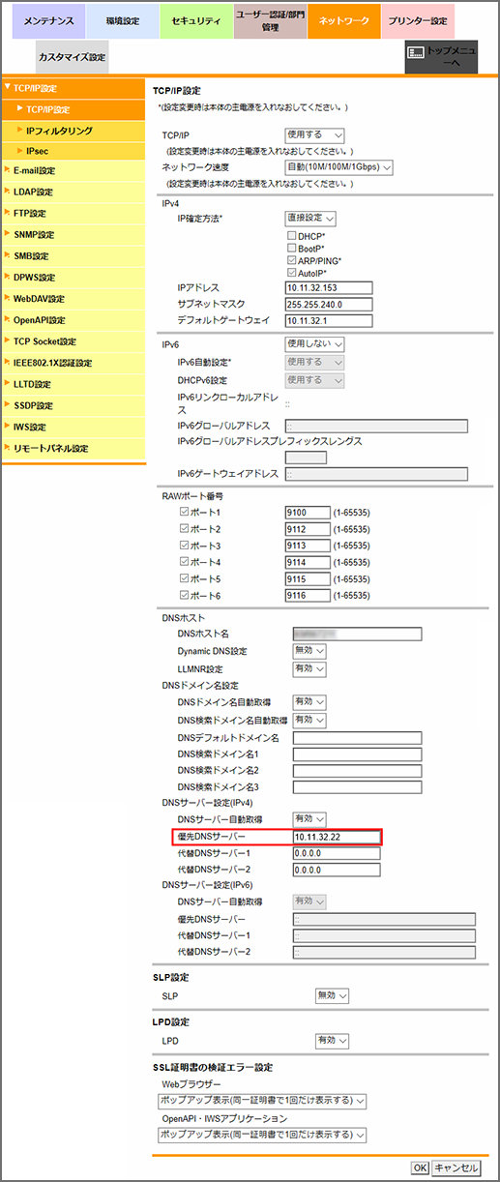This screenshot has height=1182, width=500.
Task: Click the port 9100 input field
Action: click(308, 513)
